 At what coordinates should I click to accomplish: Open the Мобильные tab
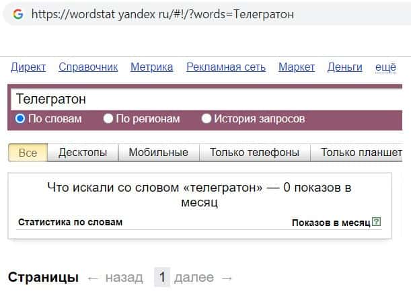tap(159, 153)
